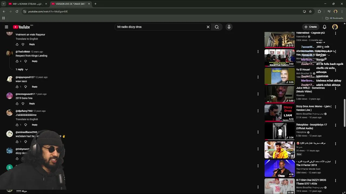Click the URL address bar
The image size is (346, 194).
[x=162, y=12]
